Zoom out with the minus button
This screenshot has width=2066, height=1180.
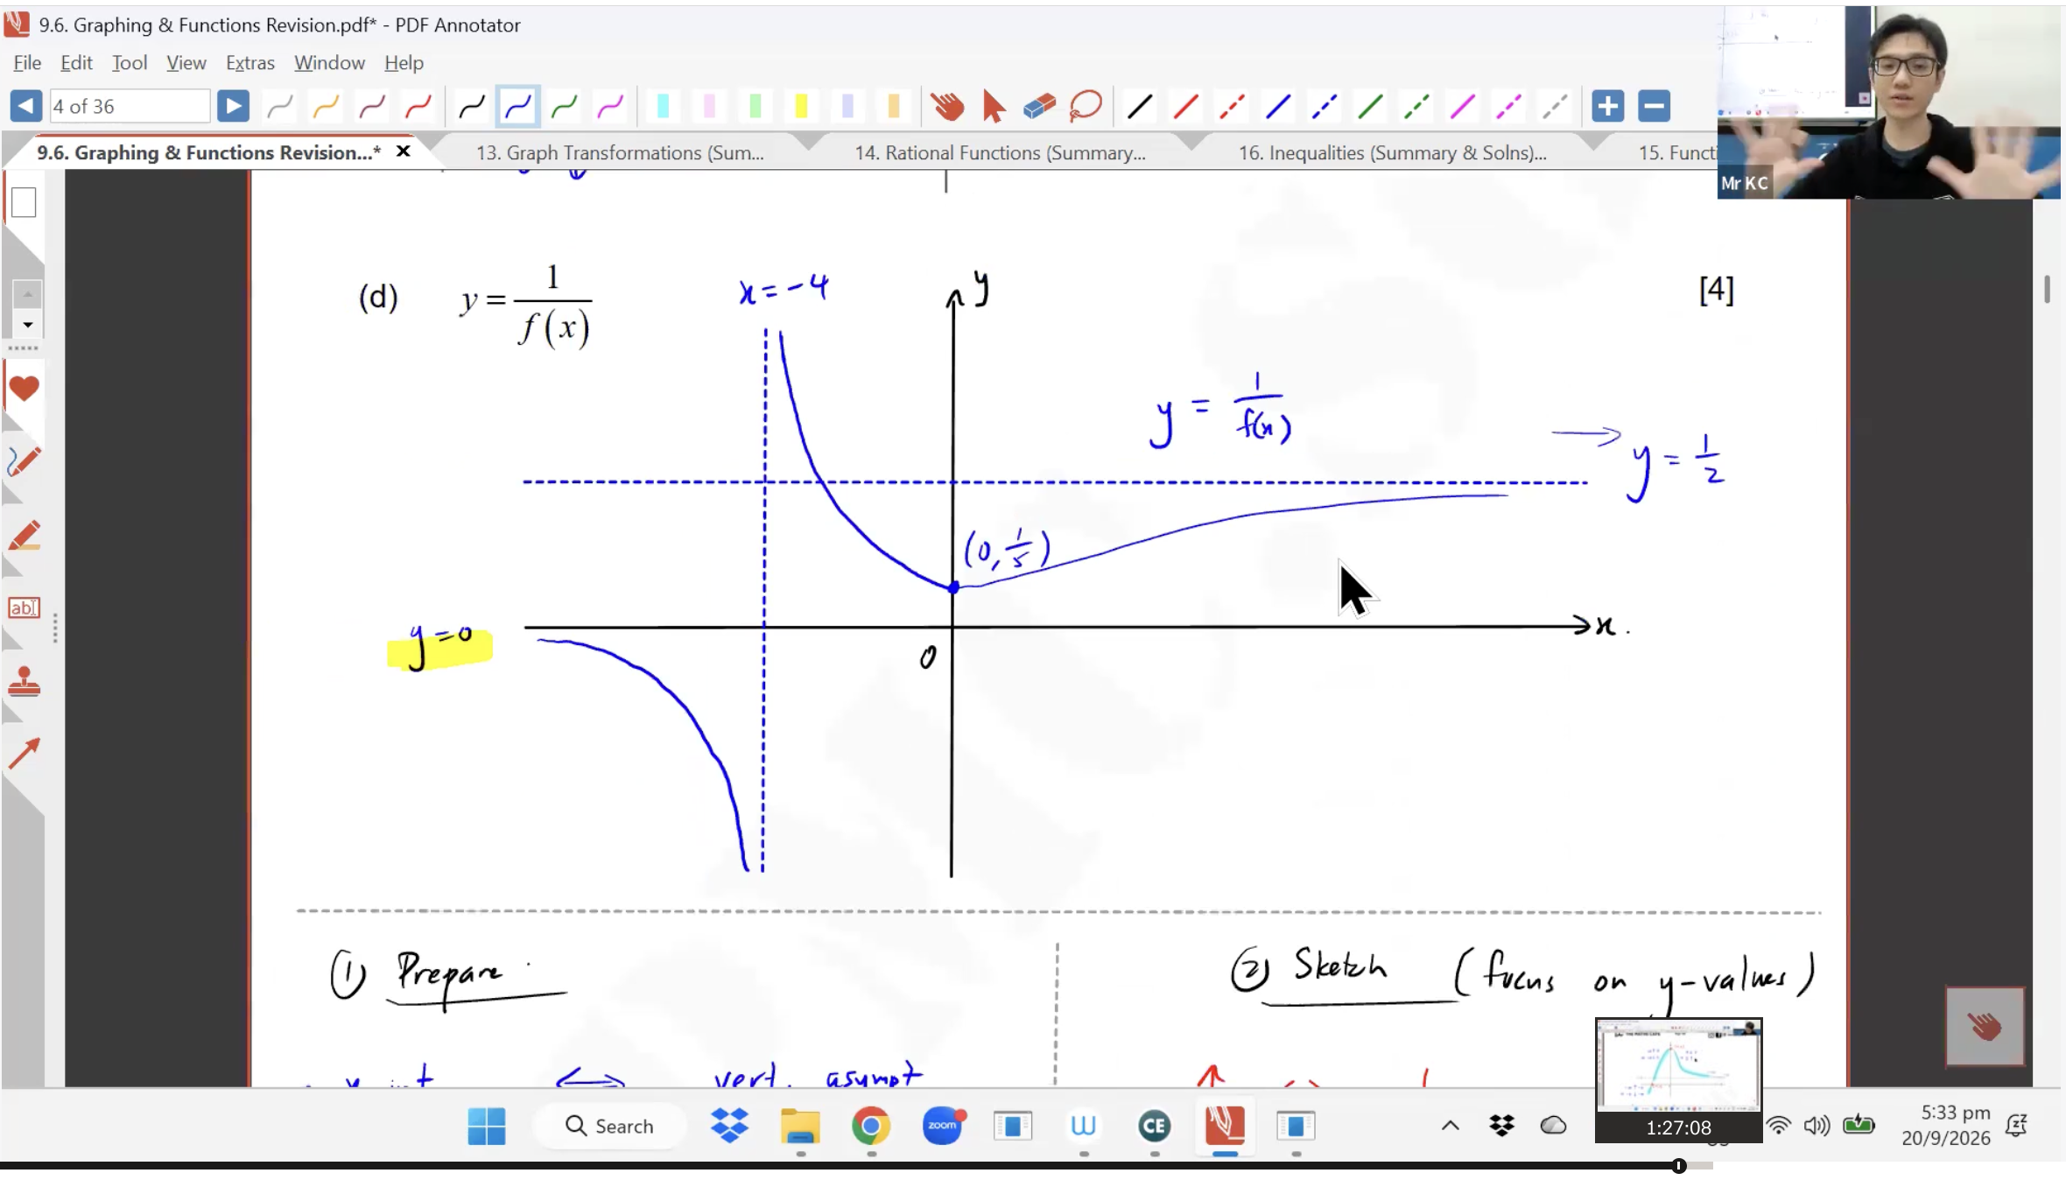point(1654,106)
